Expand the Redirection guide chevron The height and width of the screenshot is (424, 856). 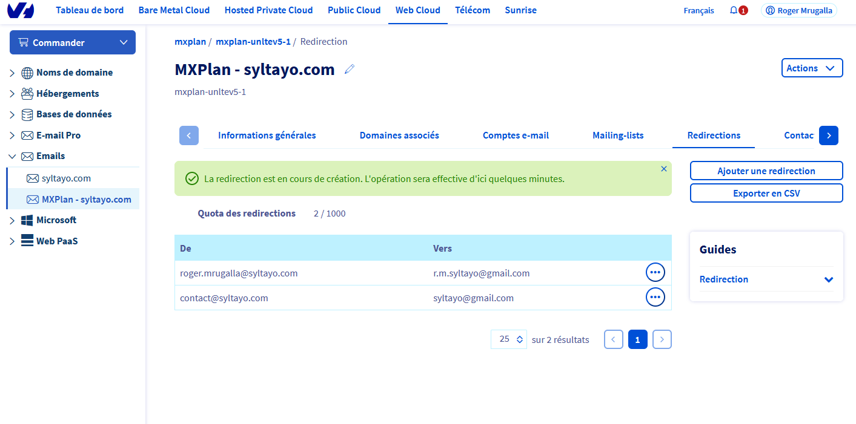coord(828,279)
